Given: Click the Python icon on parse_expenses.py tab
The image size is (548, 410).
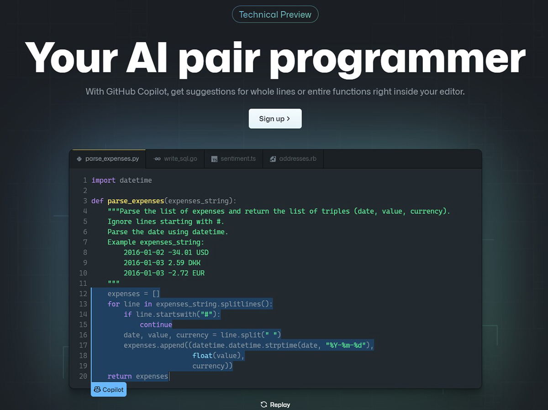Looking at the screenshot, I should pyautogui.click(x=79, y=159).
